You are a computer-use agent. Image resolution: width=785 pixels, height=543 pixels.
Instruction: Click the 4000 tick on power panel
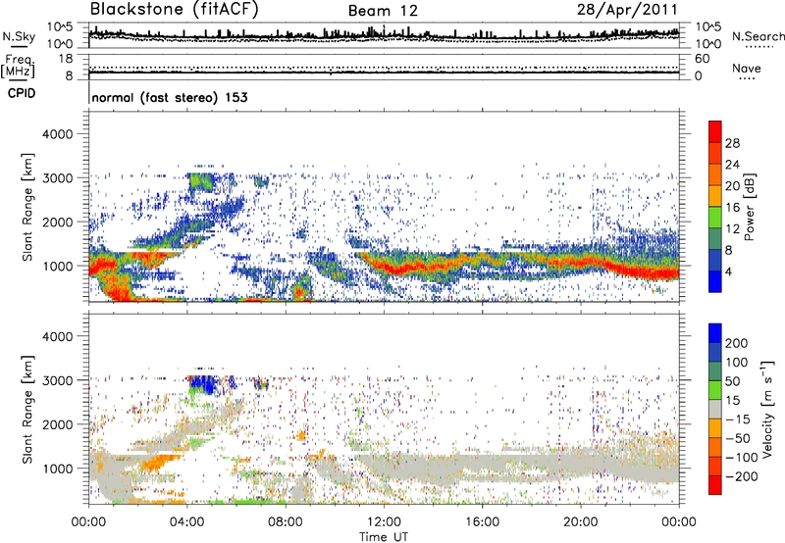(57, 134)
